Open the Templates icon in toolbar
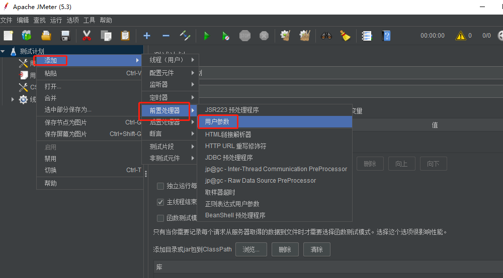 click(27, 36)
